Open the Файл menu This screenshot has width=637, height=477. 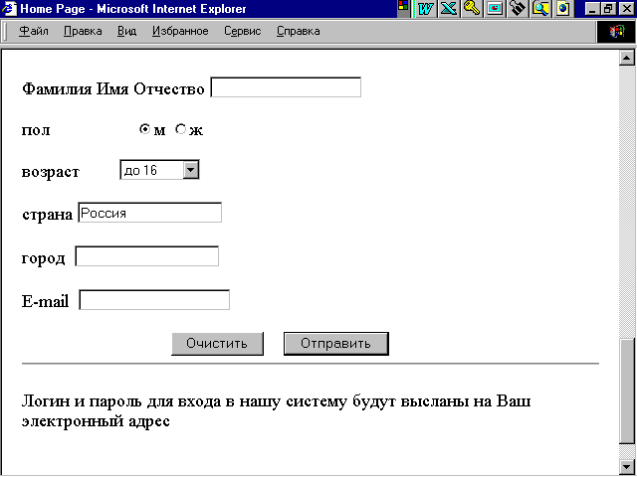click(34, 31)
